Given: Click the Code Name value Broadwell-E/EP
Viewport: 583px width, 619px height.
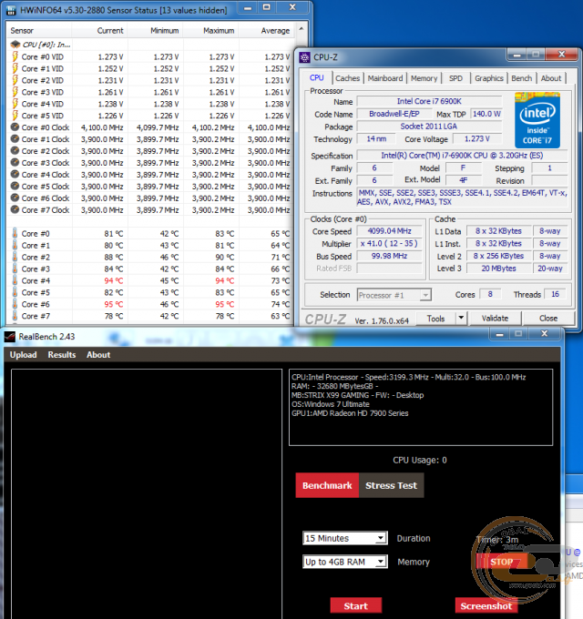Looking at the screenshot, I should point(394,114).
